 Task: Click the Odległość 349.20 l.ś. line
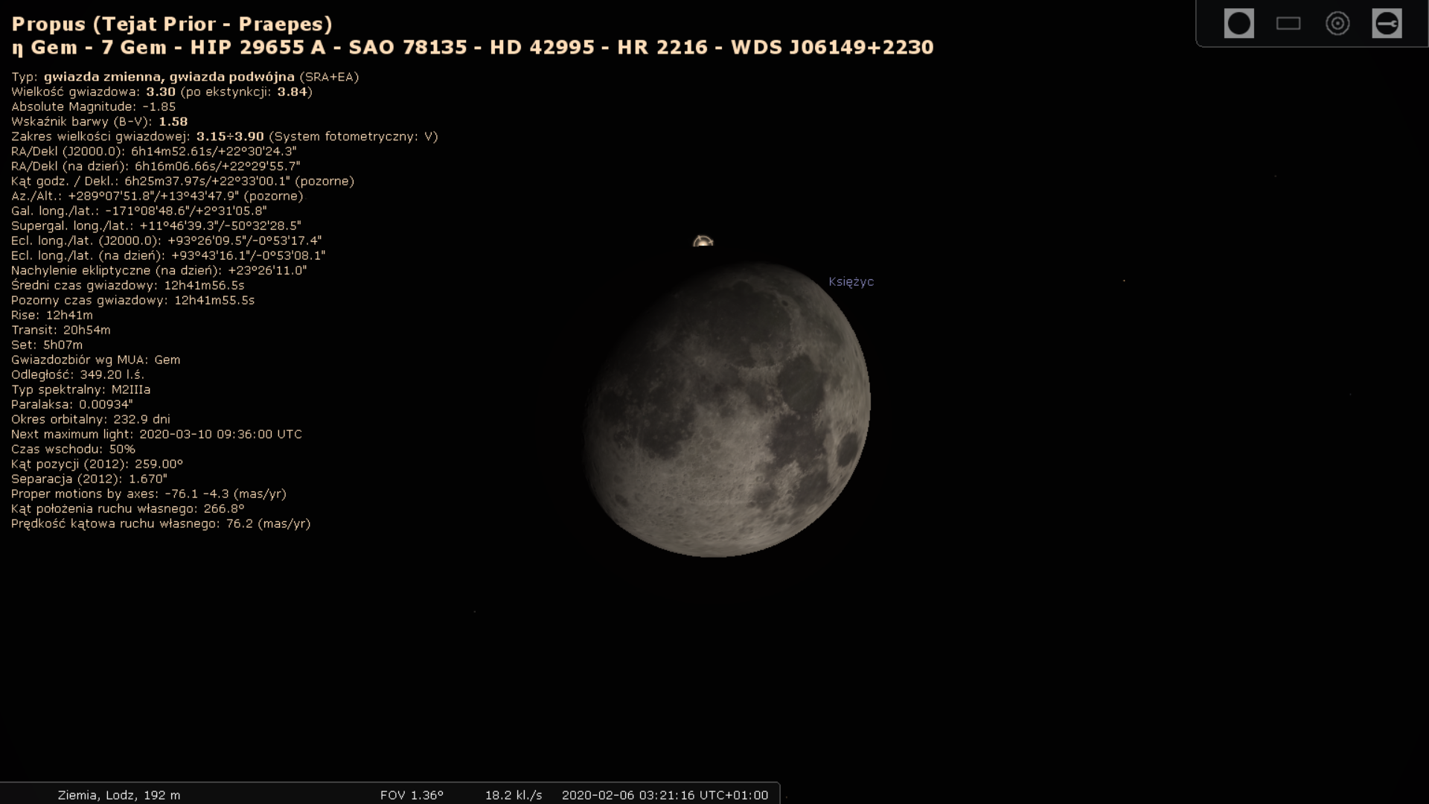click(x=77, y=374)
